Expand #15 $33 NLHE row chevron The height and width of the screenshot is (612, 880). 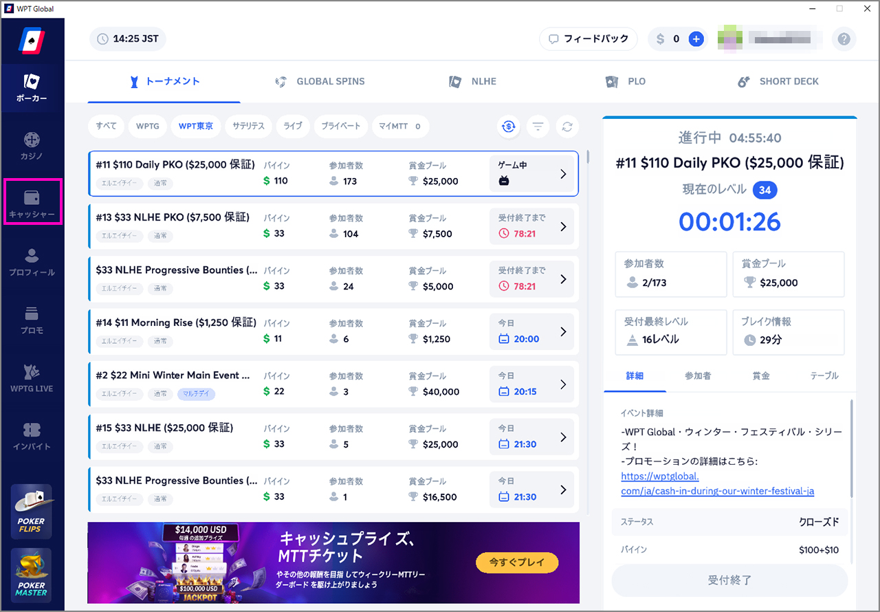(563, 437)
